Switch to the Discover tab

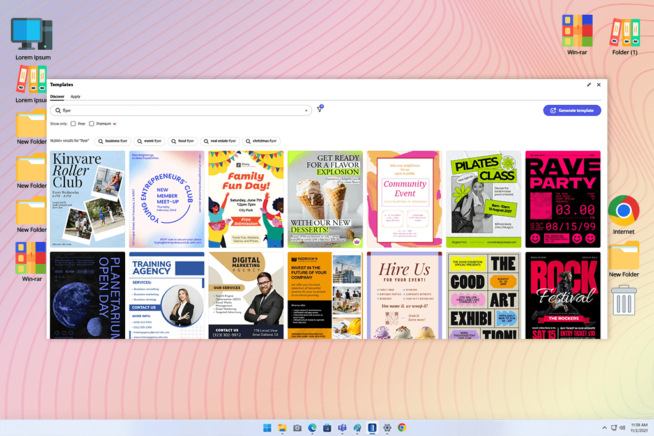point(57,96)
